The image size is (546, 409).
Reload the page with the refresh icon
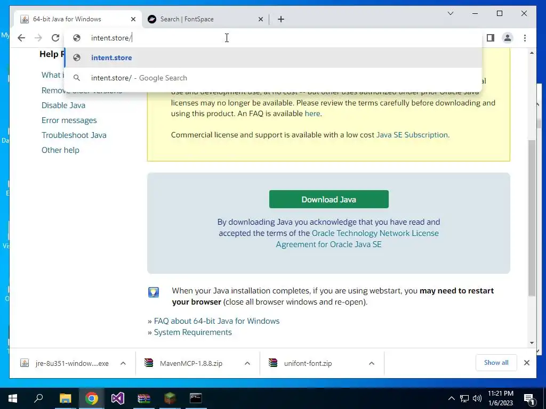tap(55, 38)
